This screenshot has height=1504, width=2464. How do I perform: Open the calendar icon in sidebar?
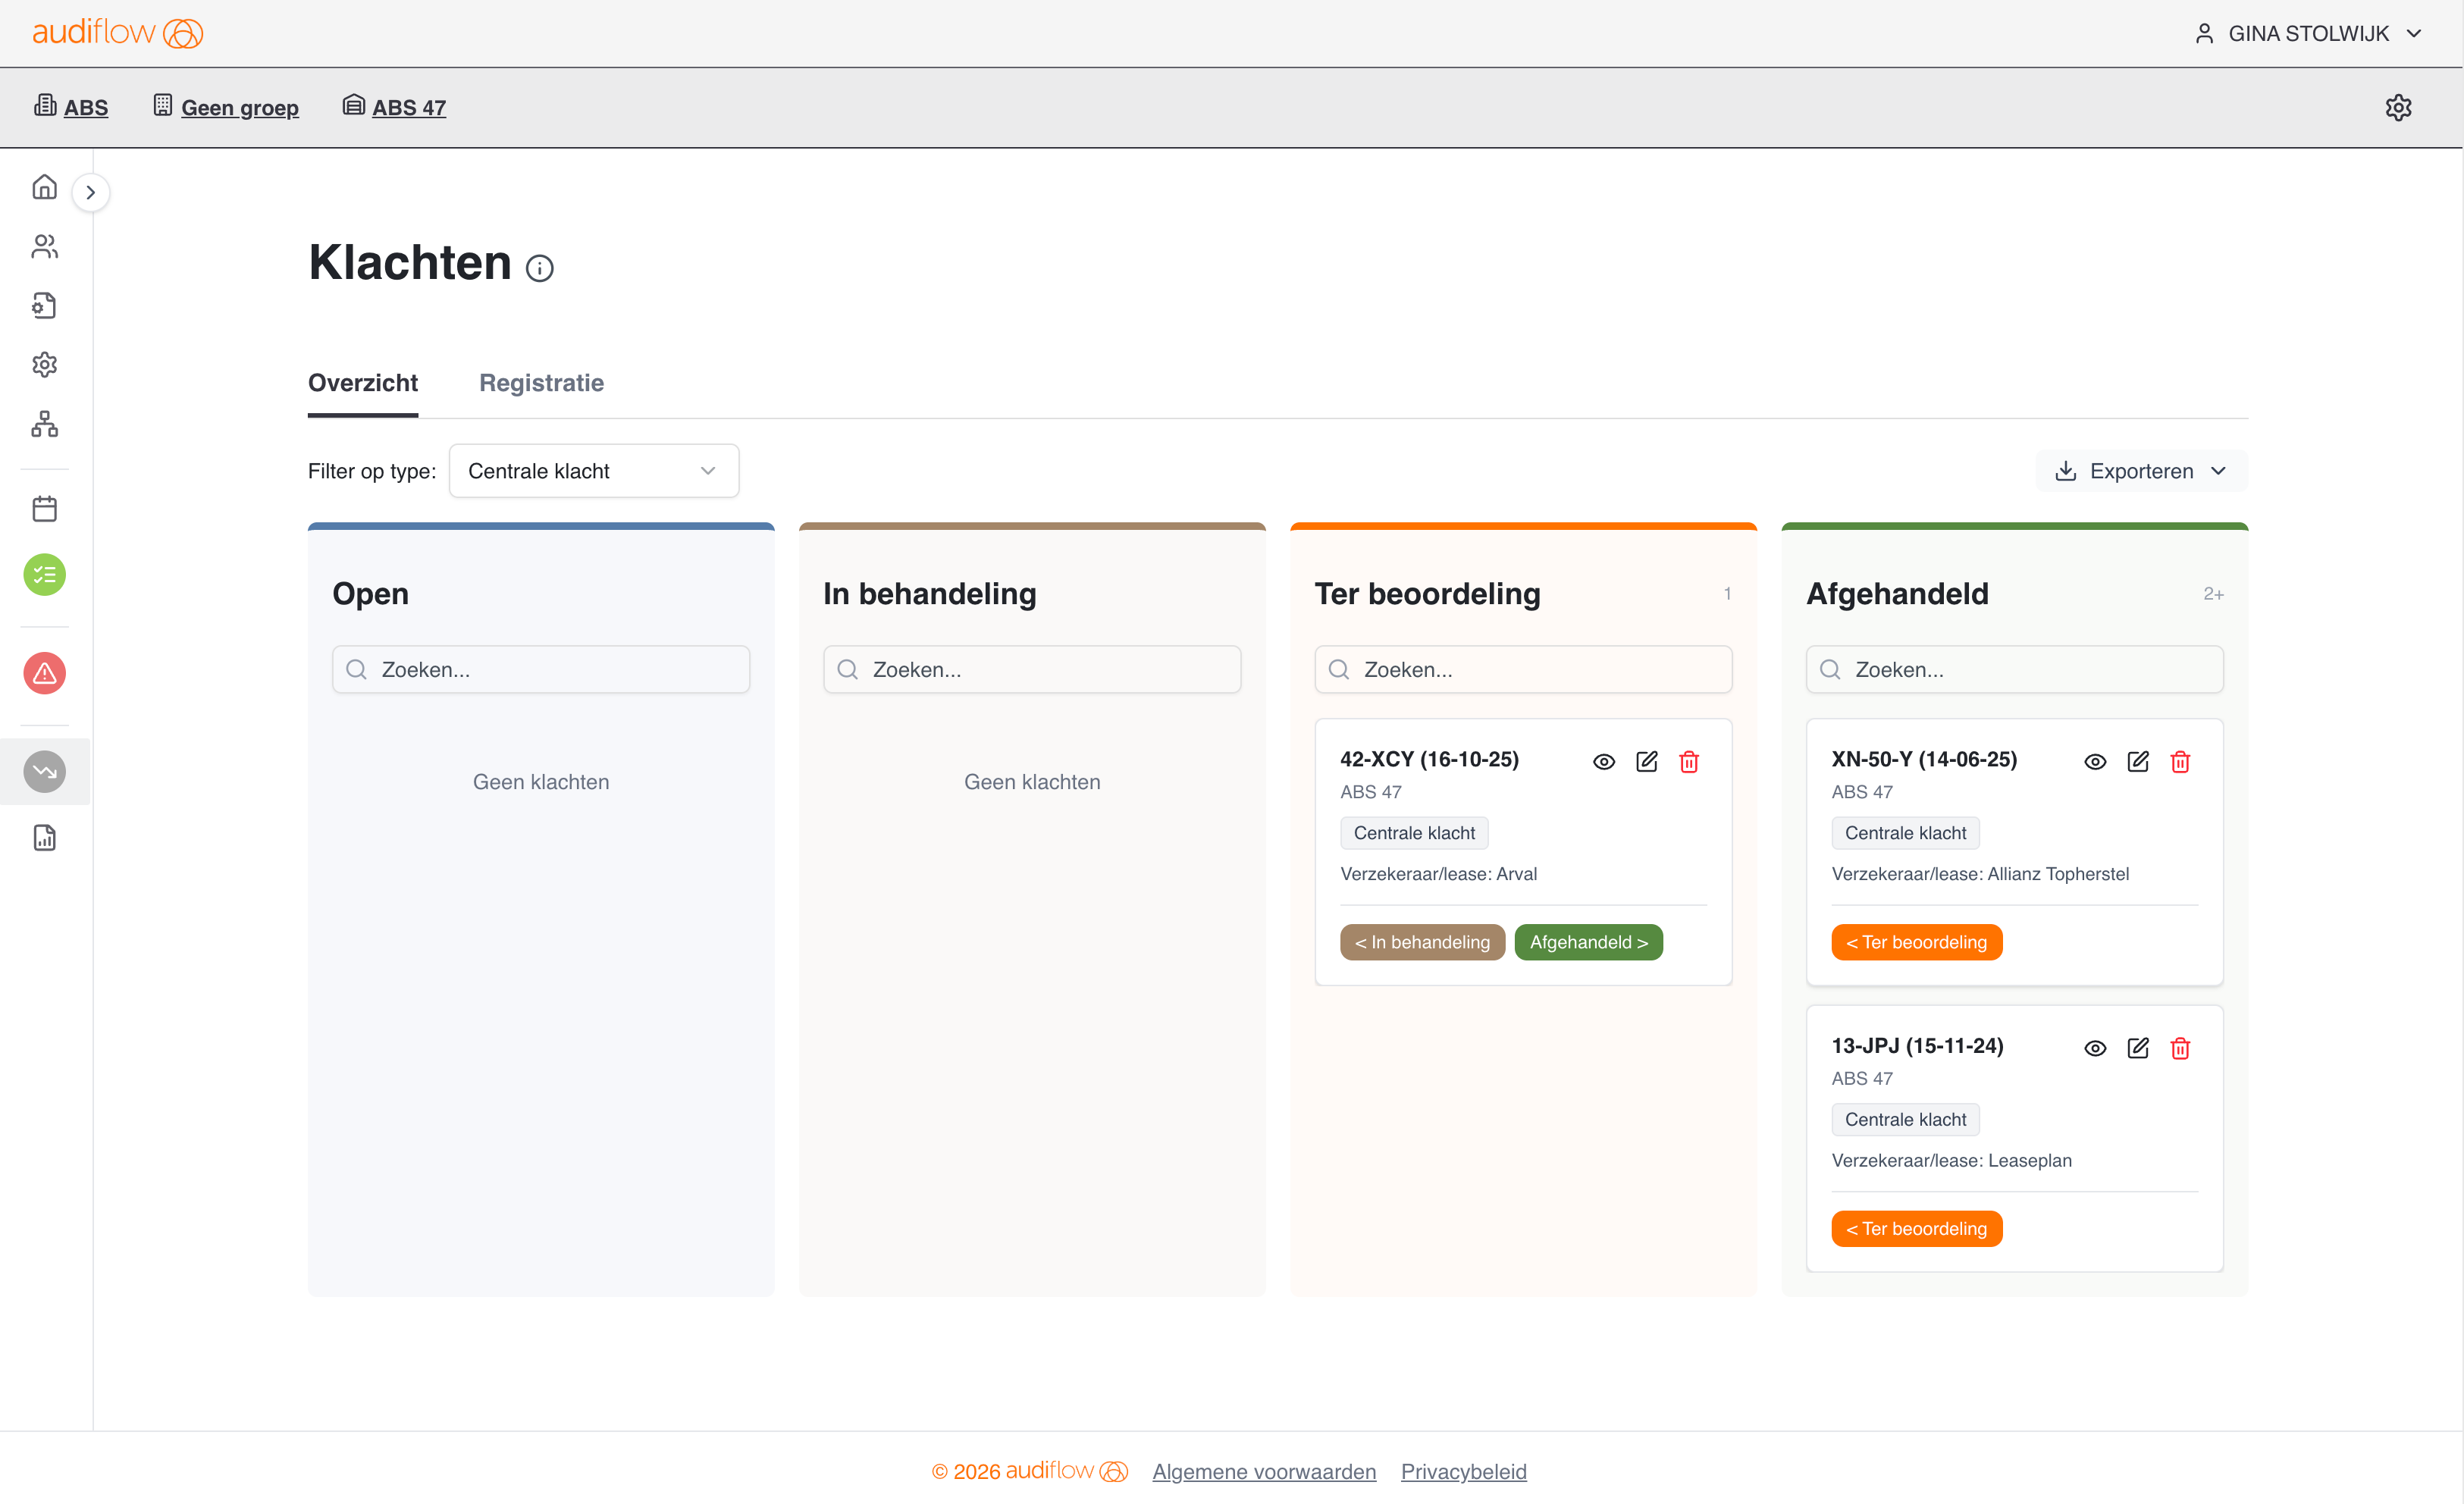point(44,508)
